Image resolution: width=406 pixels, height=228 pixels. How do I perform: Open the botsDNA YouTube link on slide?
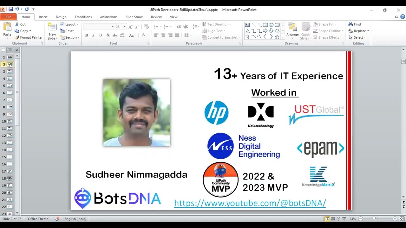coord(250,203)
